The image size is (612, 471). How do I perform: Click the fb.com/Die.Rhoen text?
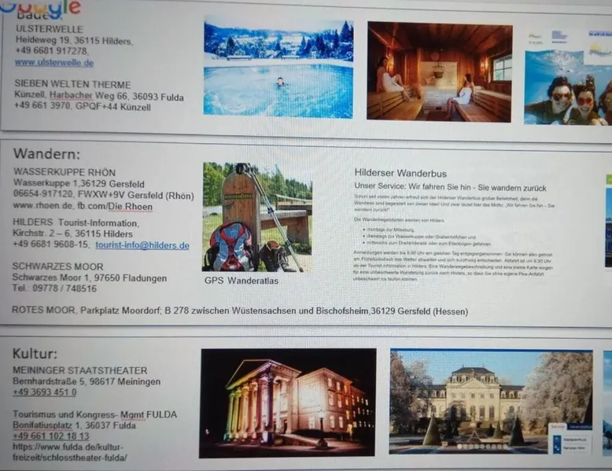(120, 206)
